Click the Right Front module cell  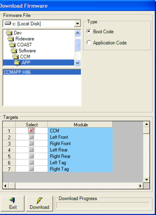pyautogui.click(x=80, y=144)
